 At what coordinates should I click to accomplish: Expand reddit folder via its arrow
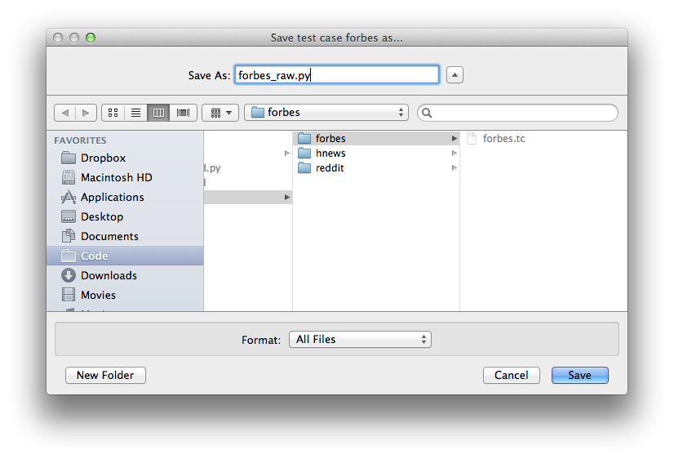(x=454, y=167)
